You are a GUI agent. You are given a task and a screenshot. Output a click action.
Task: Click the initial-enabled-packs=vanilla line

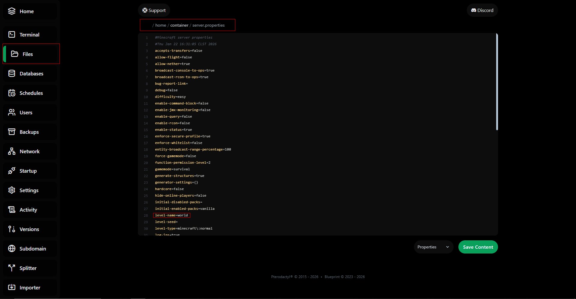pyautogui.click(x=184, y=209)
